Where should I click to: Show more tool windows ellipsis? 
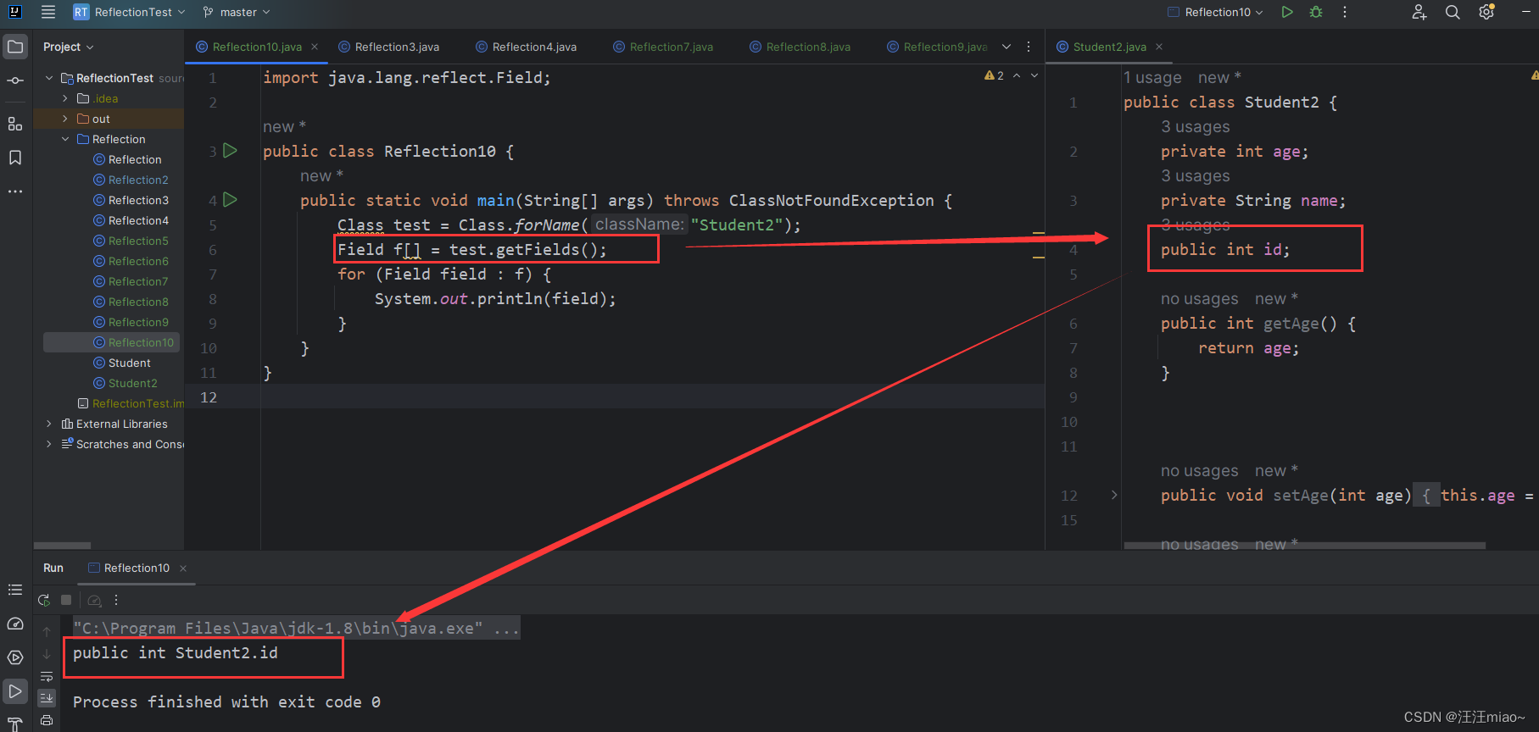point(15,191)
